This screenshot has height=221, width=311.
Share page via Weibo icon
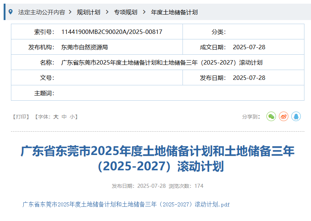pyautogui.click(x=284, y=116)
